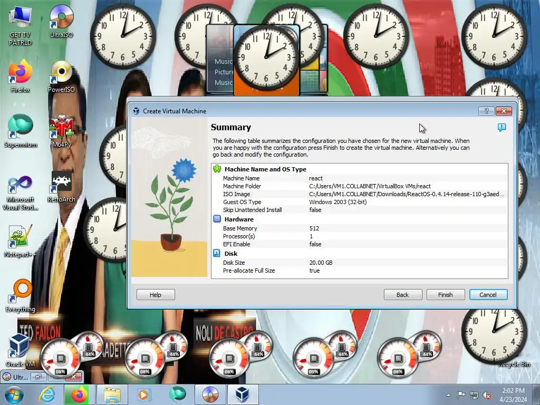Select the Disk section header
This screenshot has width=540, height=405.
coord(231,254)
